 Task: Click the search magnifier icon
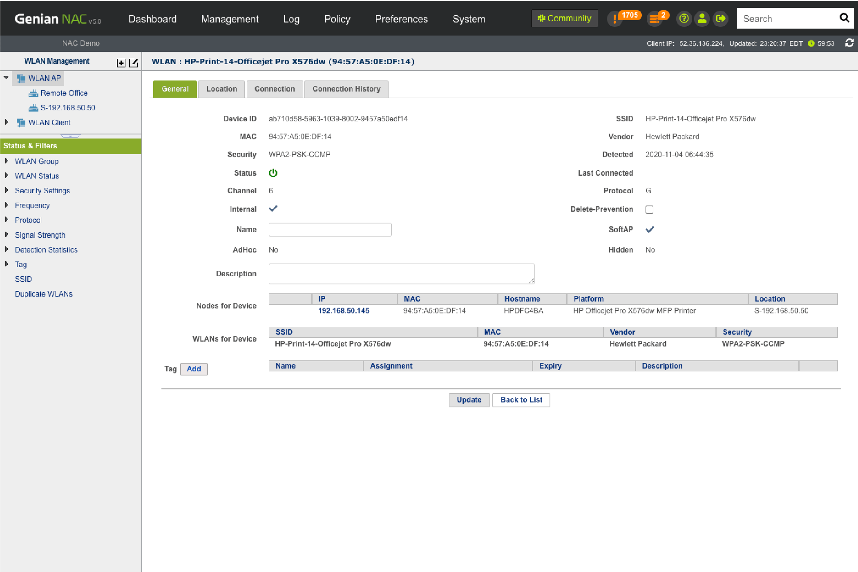click(844, 18)
